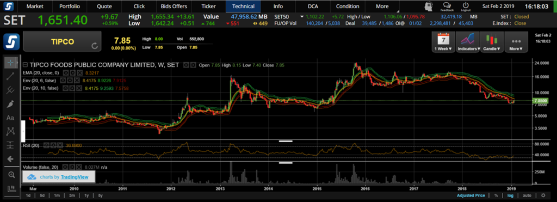This screenshot has height=202, width=557.
Task: Click the blue Streaming logo beside TIPCO
Action: (x=11, y=41)
